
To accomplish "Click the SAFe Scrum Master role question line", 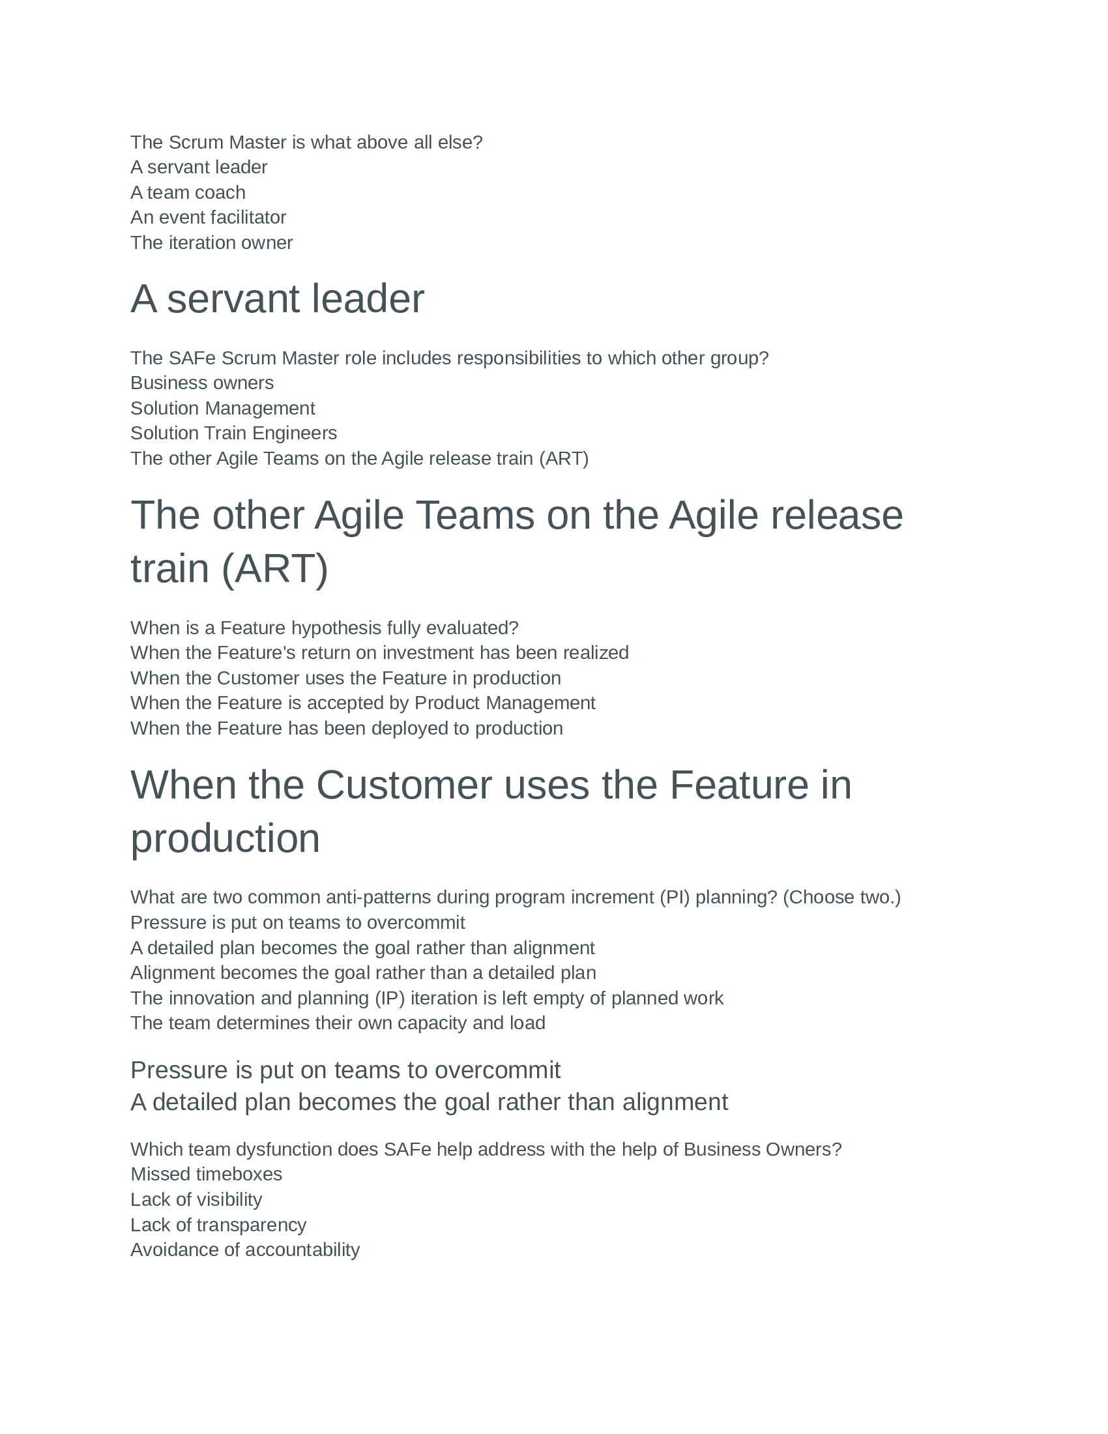I will (x=449, y=358).
